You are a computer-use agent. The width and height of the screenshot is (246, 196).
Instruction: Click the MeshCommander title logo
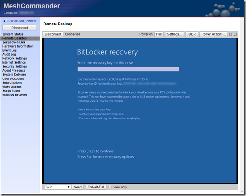point(32,6)
